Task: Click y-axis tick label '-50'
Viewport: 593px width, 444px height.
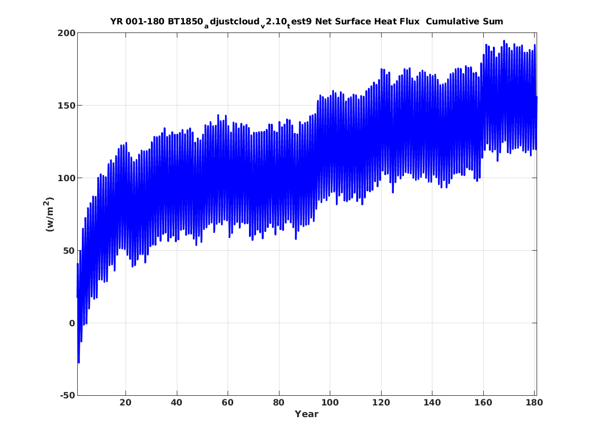Action: tap(68, 395)
